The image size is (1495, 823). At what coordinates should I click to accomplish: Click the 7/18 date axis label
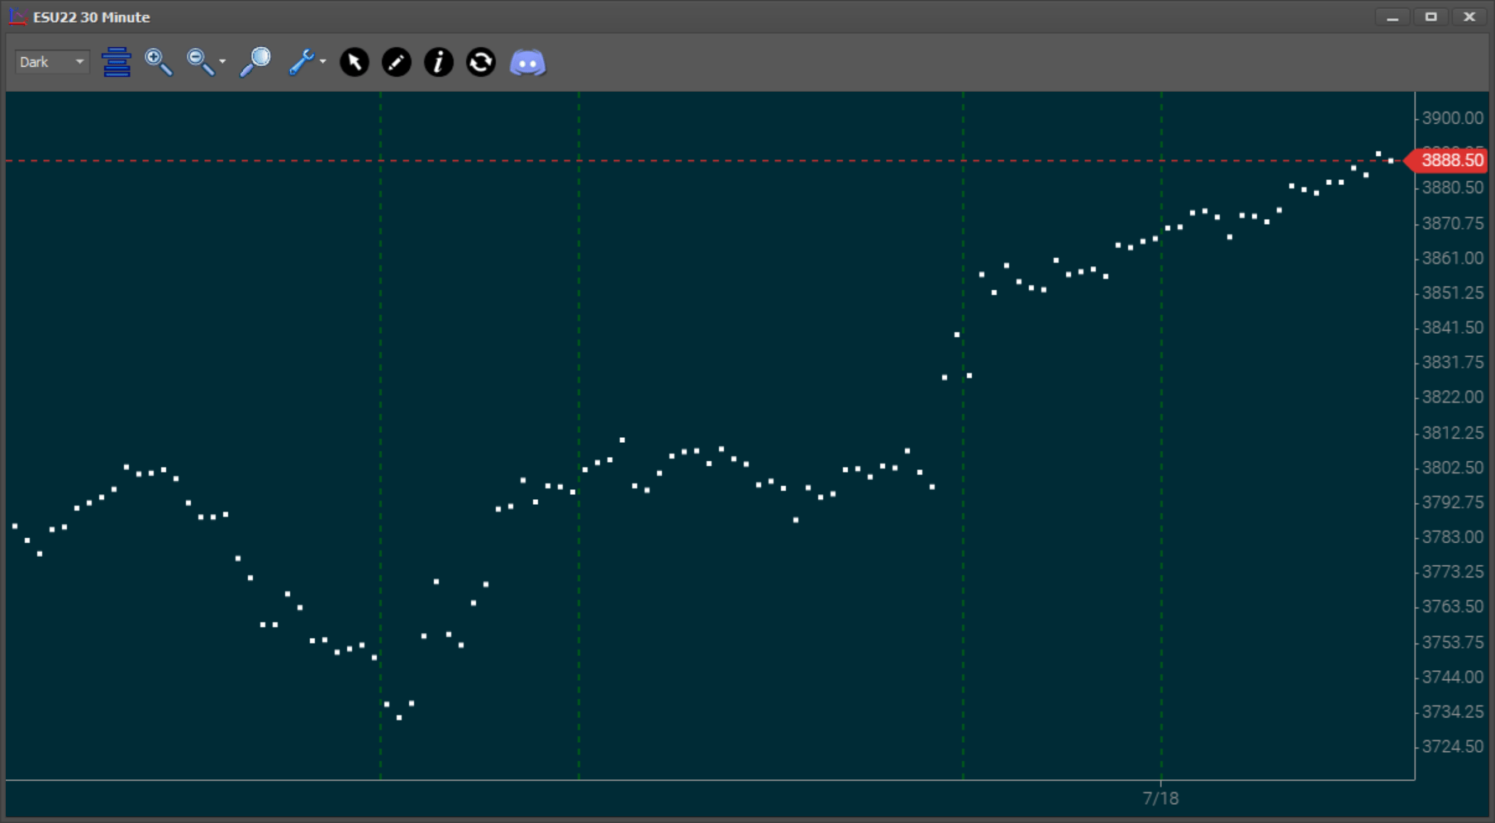(x=1160, y=798)
